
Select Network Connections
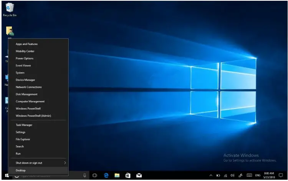tap(38, 87)
